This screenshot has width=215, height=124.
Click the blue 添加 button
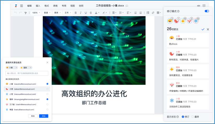pos(44,116)
